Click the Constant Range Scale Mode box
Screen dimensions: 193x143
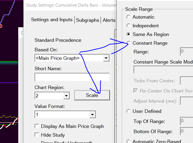[163, 70]
